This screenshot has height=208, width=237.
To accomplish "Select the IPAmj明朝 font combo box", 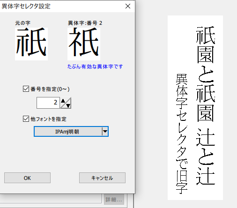I will 71,132.
